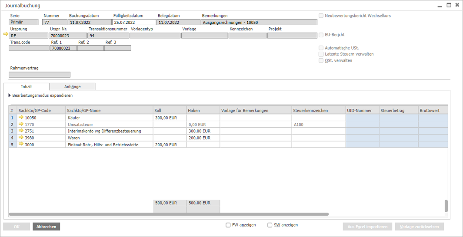Click the Fälligkeitsdatum date field
This screenshot has width=463, height=237.
(134, 22)
